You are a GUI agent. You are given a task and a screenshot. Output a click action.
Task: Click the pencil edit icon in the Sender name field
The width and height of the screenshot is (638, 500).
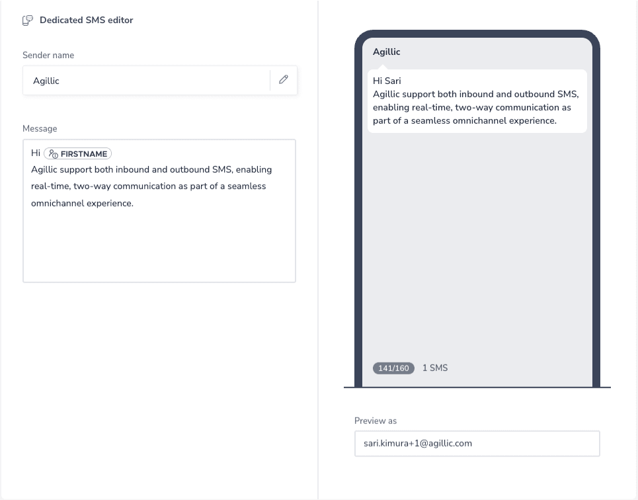tap(283, 79)
